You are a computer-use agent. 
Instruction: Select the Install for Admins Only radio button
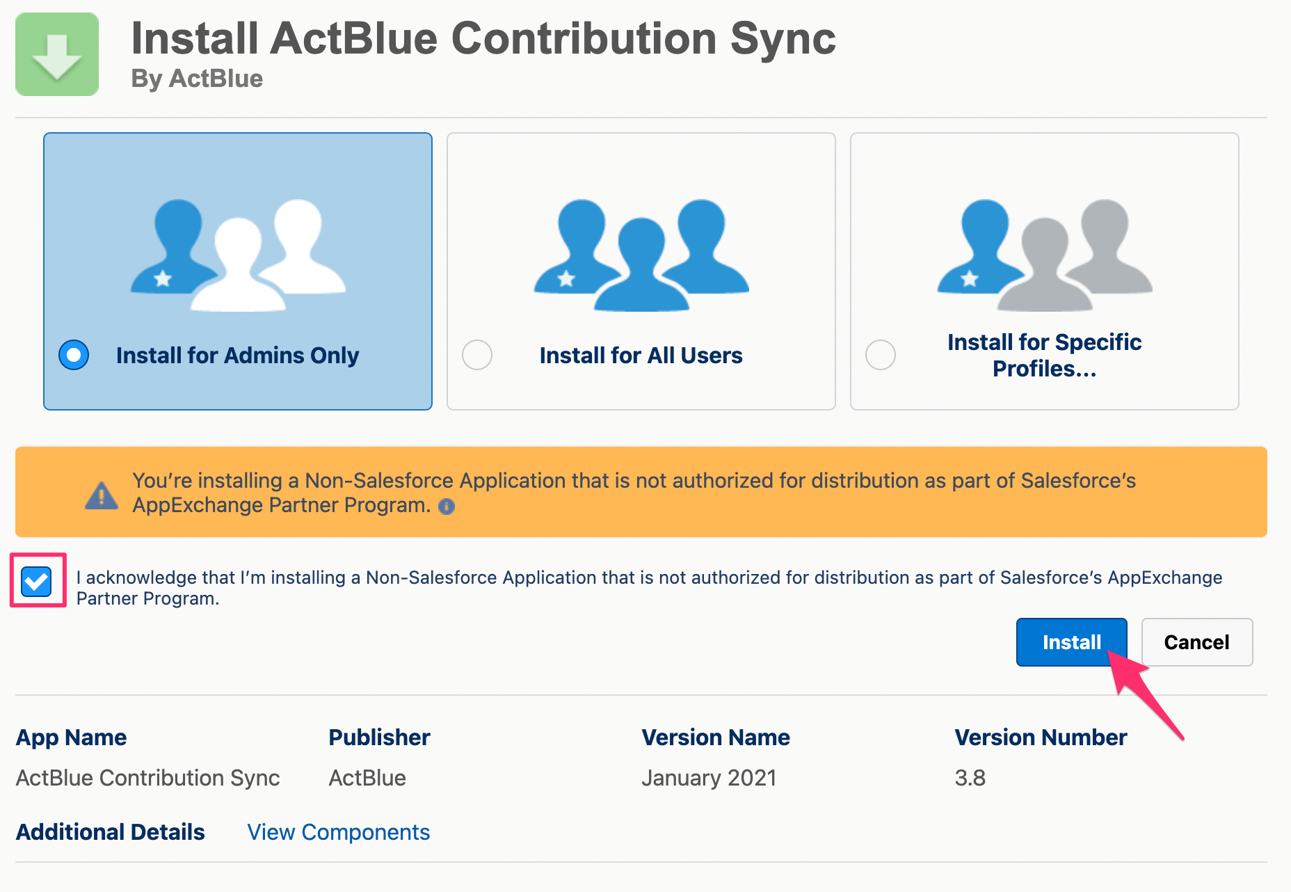74,355
